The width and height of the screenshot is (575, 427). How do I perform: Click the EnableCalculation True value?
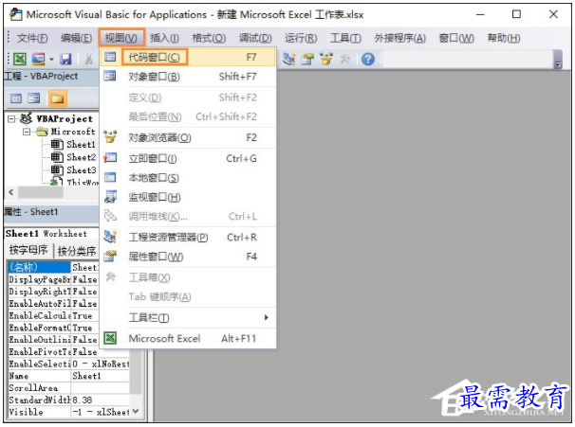tap(84, 316)
